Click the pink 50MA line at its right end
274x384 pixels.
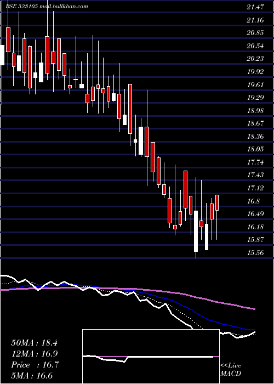click(254, 309)
